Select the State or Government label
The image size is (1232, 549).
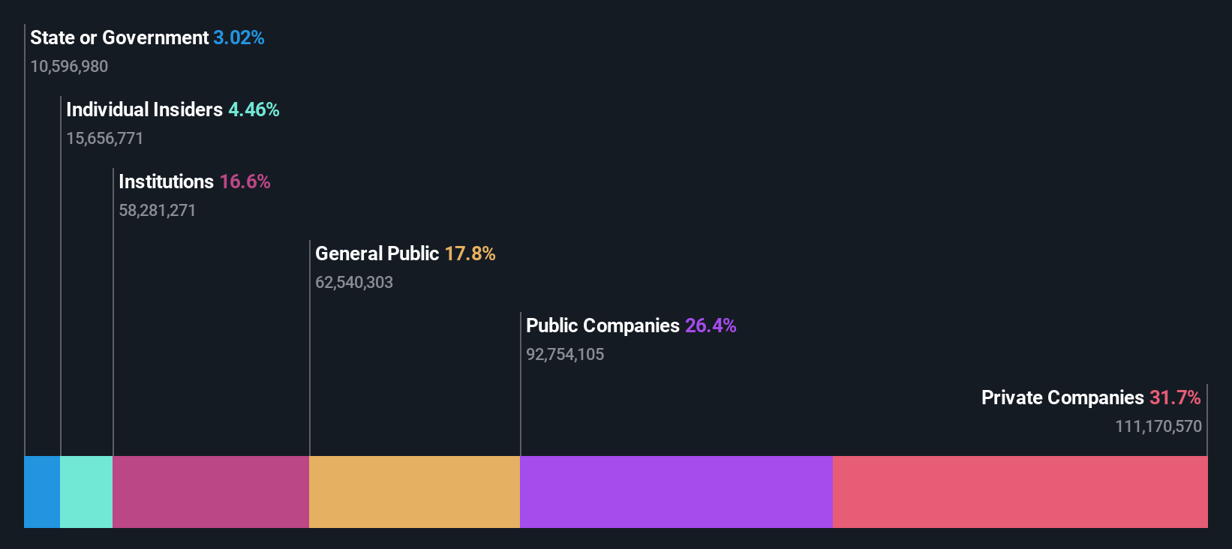(119, 37)
